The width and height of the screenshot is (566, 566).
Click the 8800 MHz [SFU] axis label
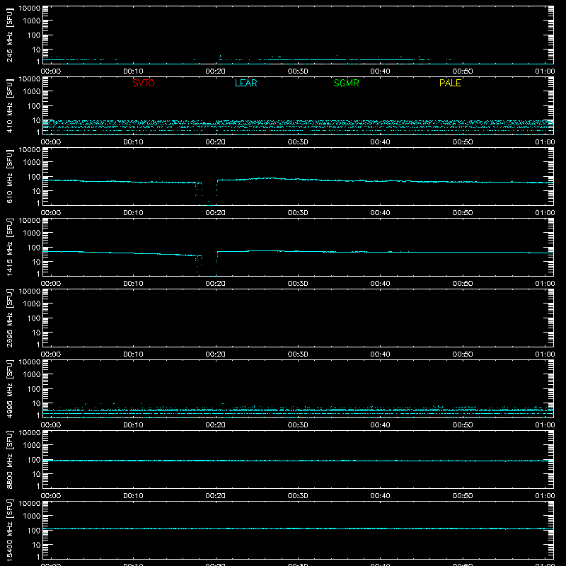pyautogui.click(x=9, y=459)
